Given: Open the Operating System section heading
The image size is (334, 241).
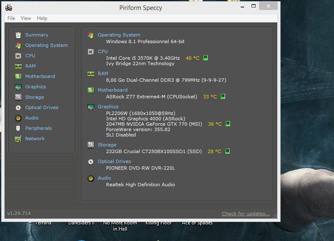Looking at the screenshot, I should (x=119, y=35).
